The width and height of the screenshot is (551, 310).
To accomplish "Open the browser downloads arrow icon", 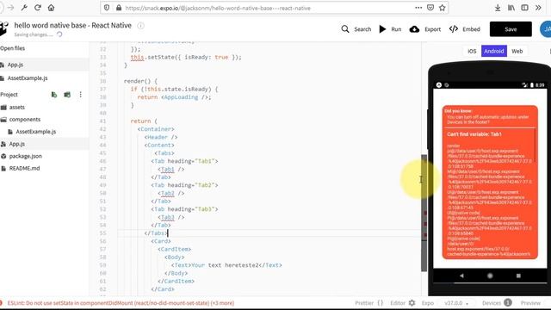I will tap(498, 8).
